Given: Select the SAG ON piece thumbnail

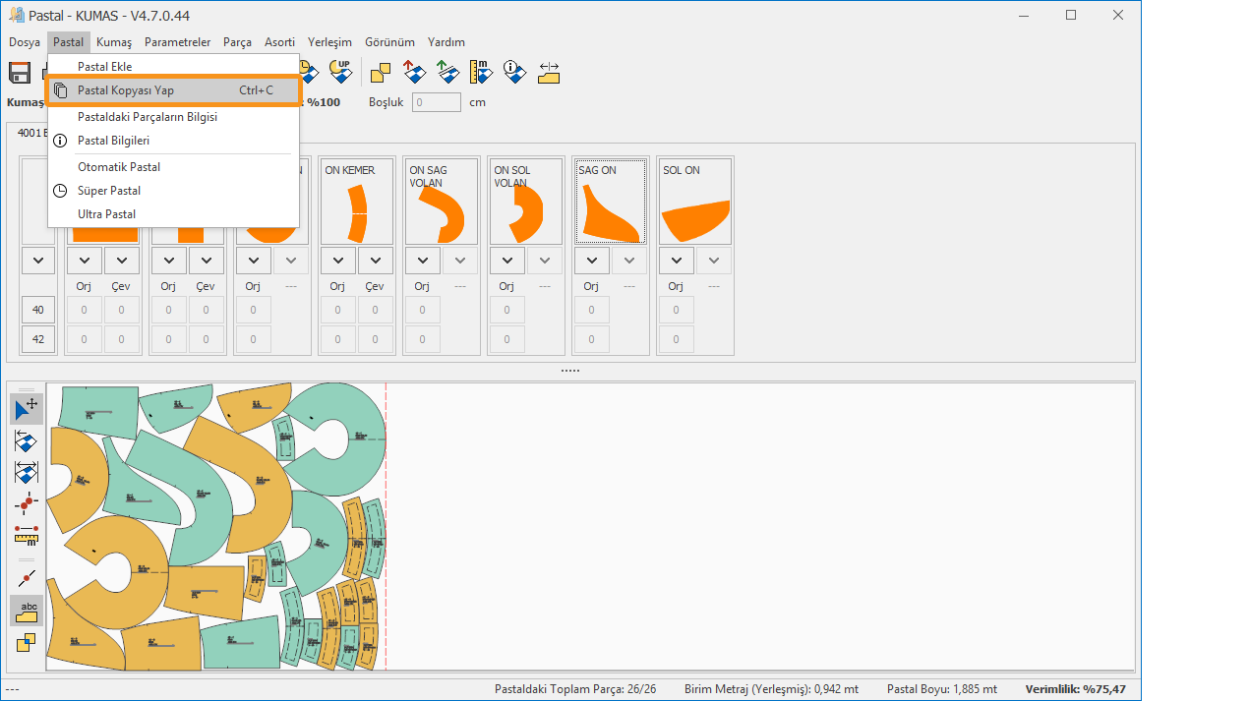Looking at the screenshot, I should tap(610, 202).
